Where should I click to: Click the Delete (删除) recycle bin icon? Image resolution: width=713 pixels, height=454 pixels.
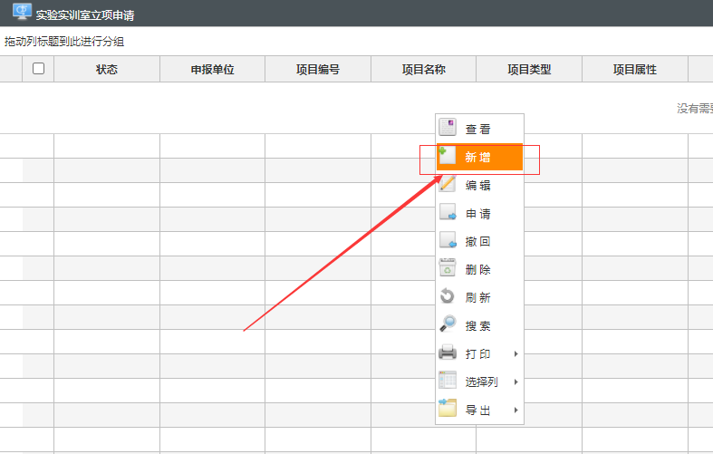[x=448, y=269]
